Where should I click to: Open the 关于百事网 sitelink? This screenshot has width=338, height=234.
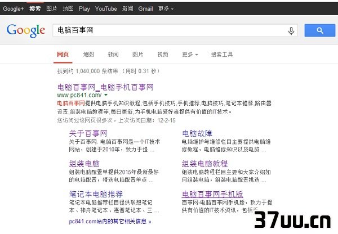pyautogui.click(x=88, y=133)
